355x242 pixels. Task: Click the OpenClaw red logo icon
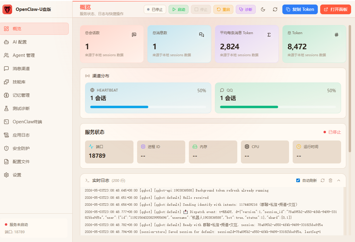7,9
